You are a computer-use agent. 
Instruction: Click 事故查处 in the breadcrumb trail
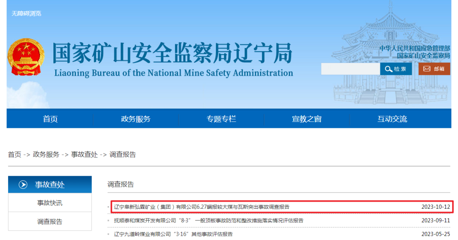tap(84, 154)
